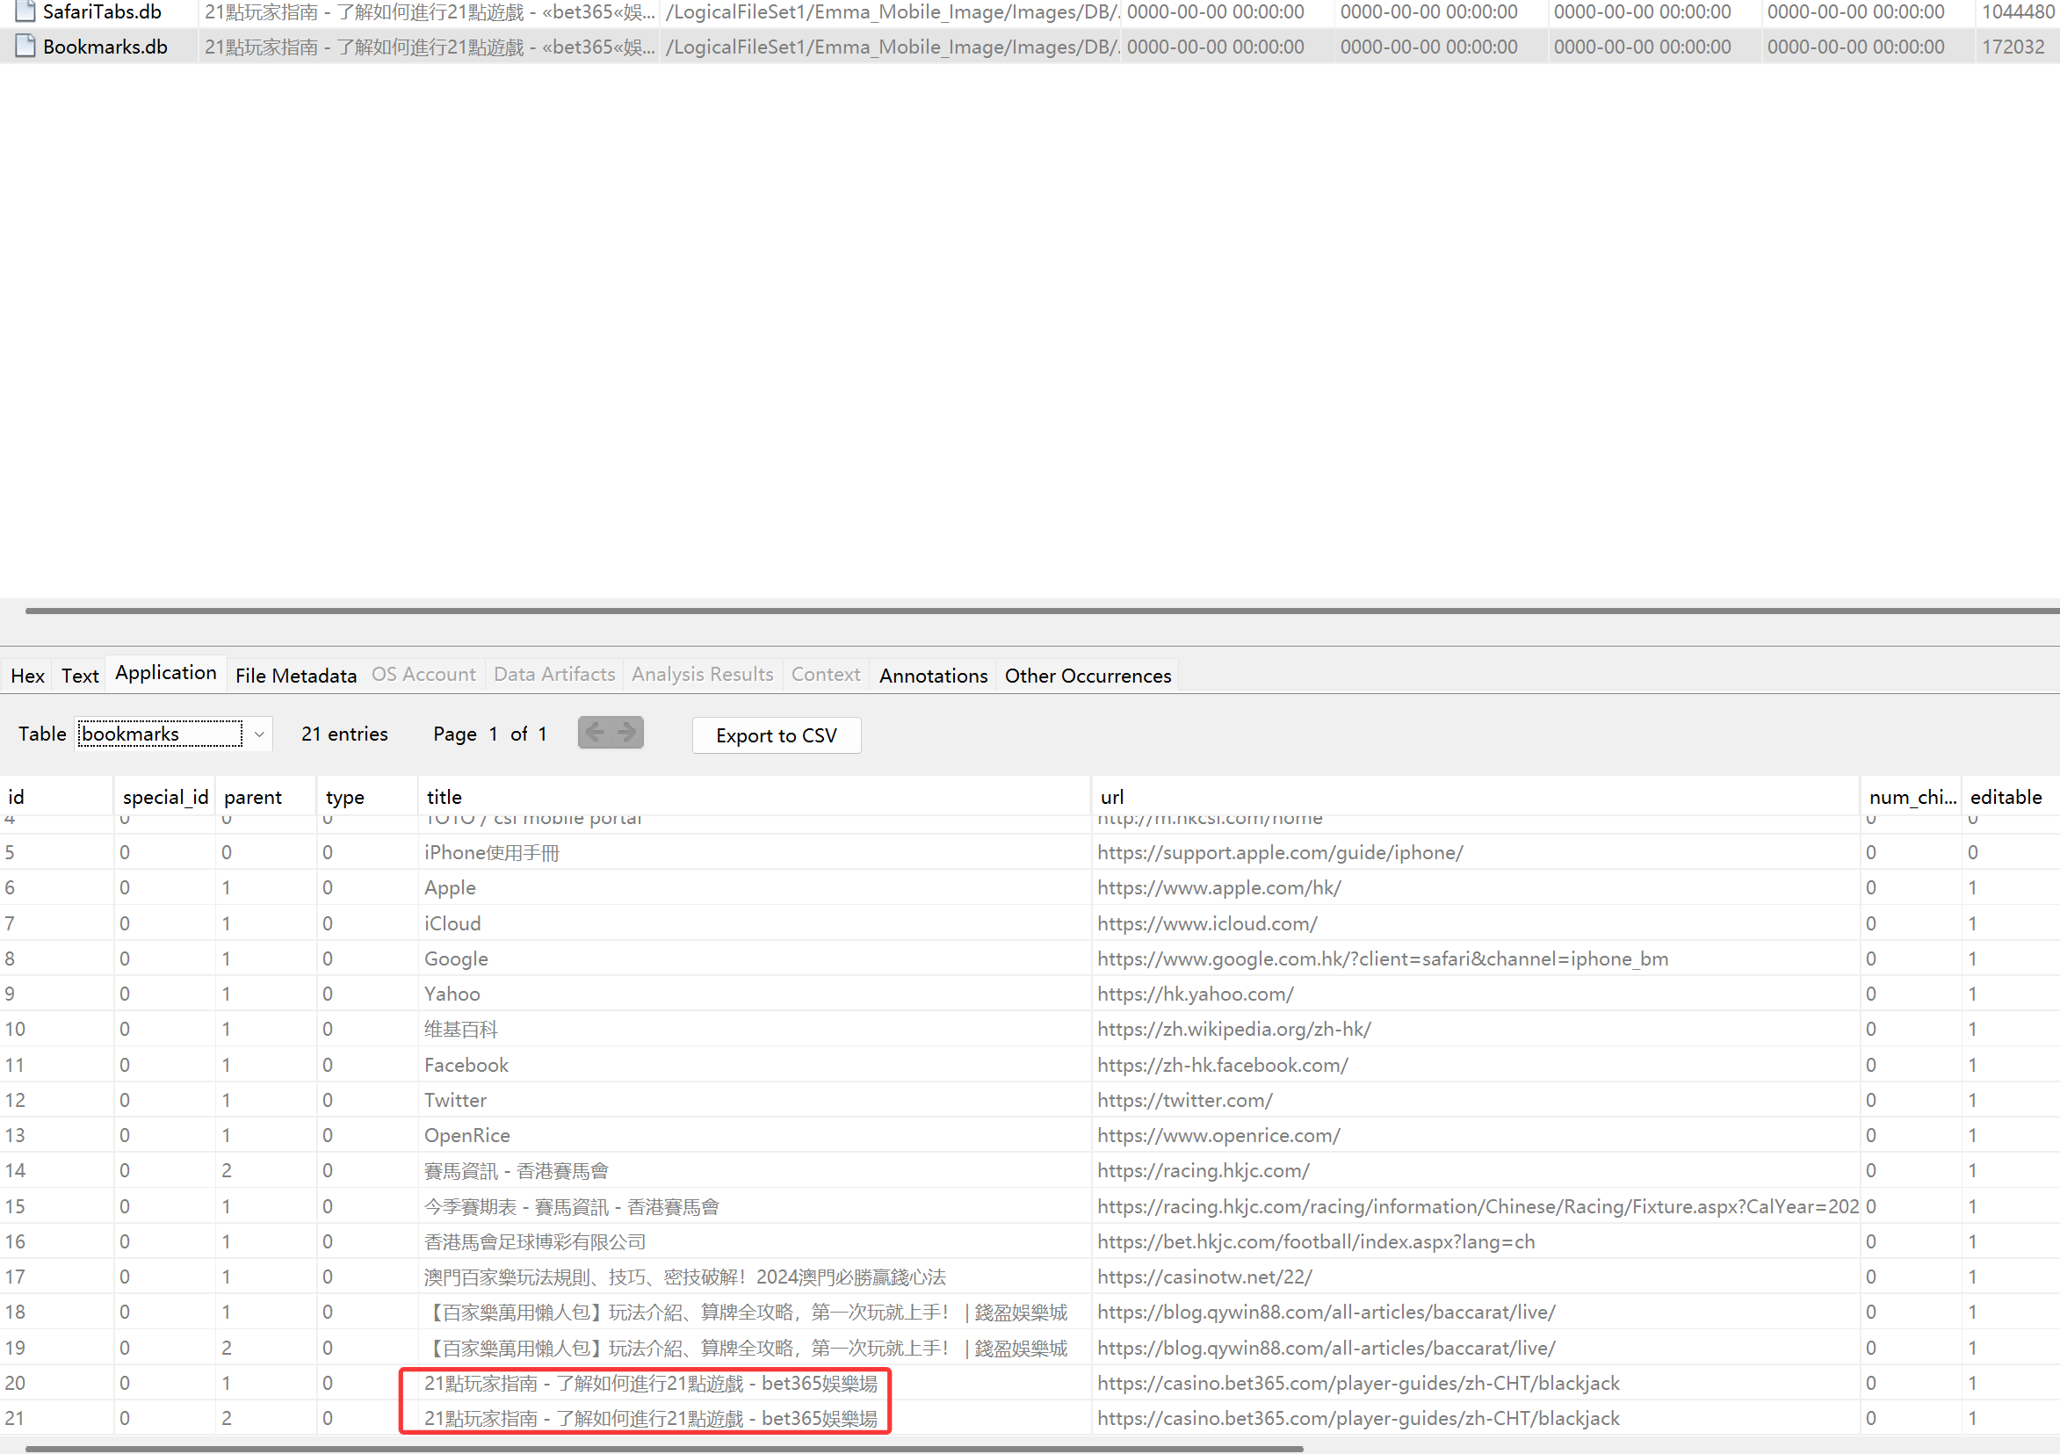Open the Annotations tab
Viewport: 2060px width, 1454px height.
[933, 676]
